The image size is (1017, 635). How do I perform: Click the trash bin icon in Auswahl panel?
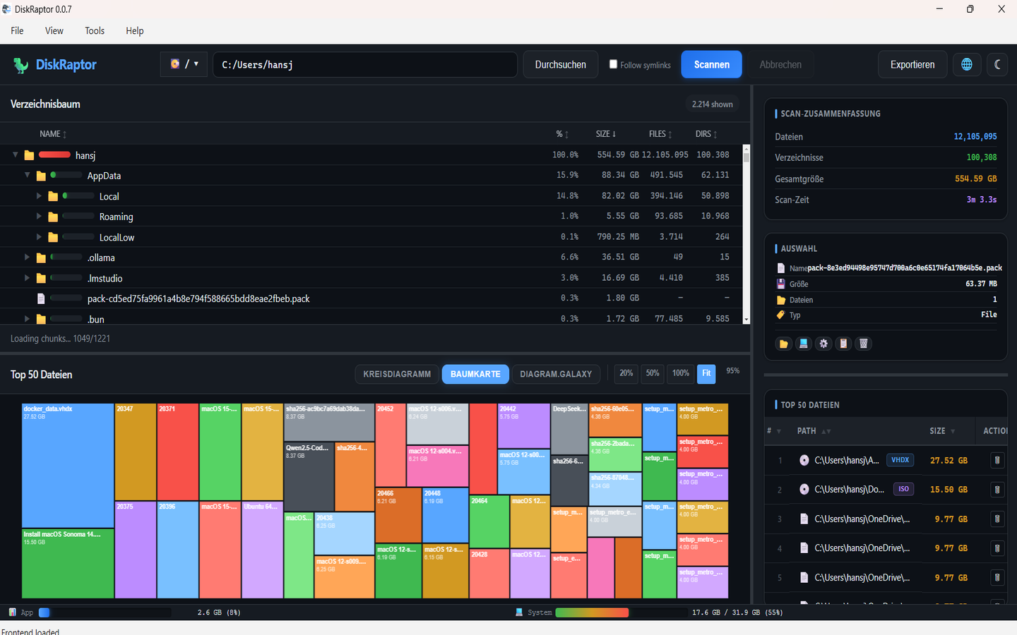point(863,344)
